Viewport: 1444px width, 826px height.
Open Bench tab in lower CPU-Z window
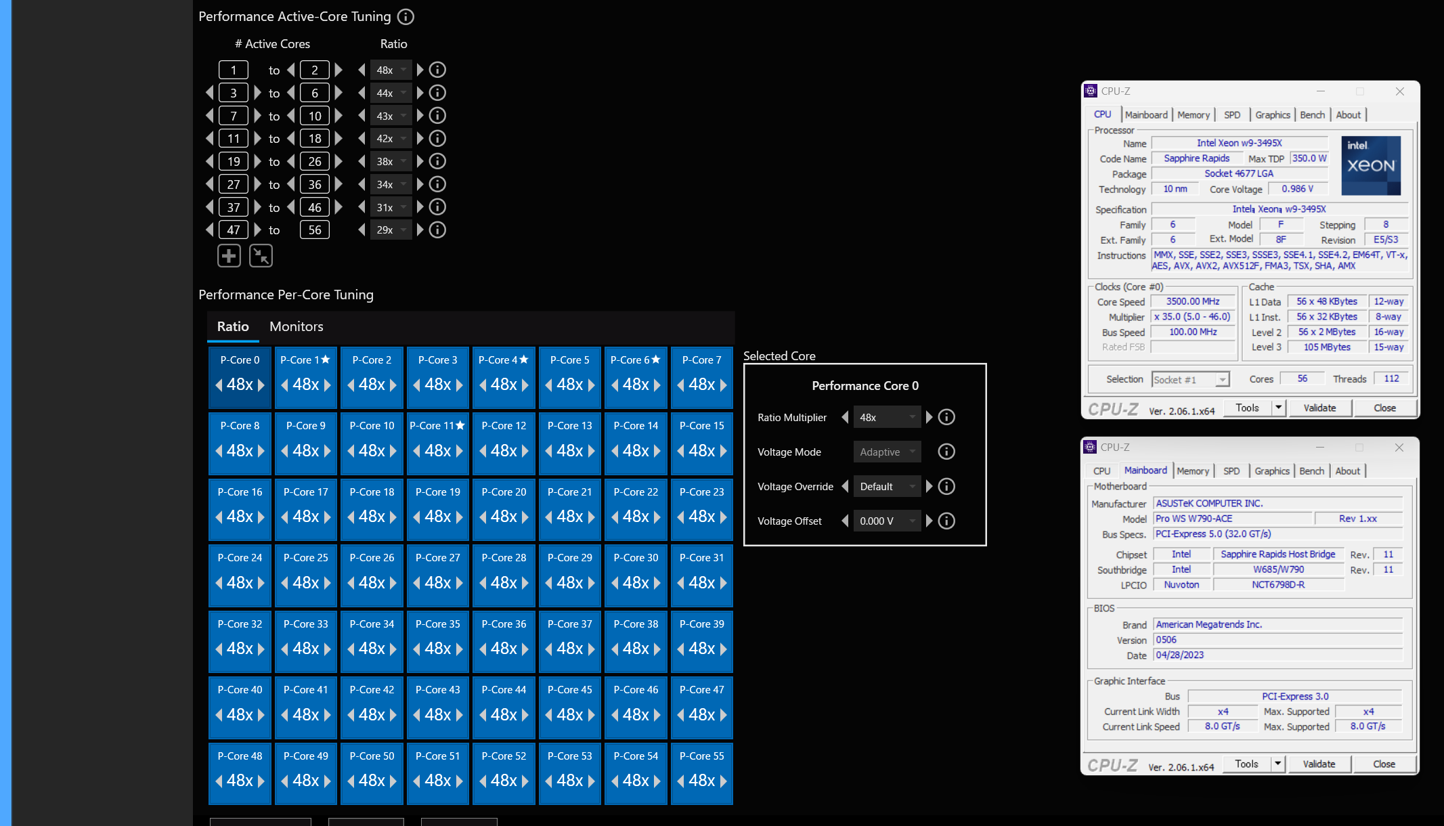pyautogui.click(x=1311, y=471)
